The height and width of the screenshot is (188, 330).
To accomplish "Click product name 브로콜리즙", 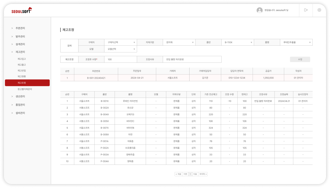I will pos(130,148).
